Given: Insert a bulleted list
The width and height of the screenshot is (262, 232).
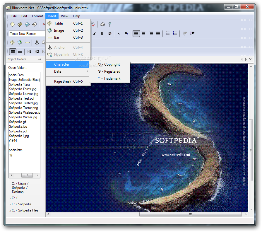Looking at the screenshot, I should pyautogui.click(x=167, y=33).
